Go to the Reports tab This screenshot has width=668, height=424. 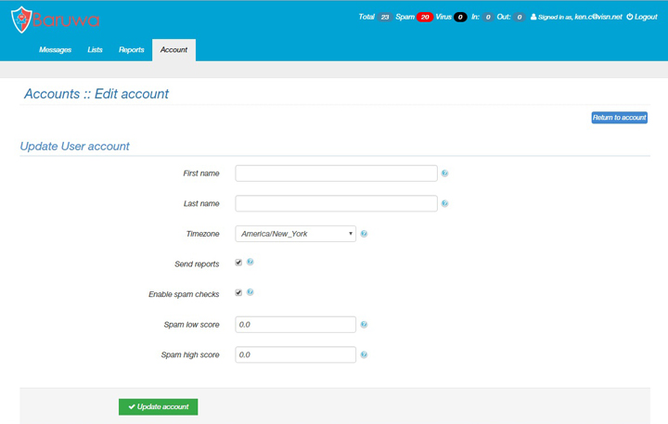[131, 50]
